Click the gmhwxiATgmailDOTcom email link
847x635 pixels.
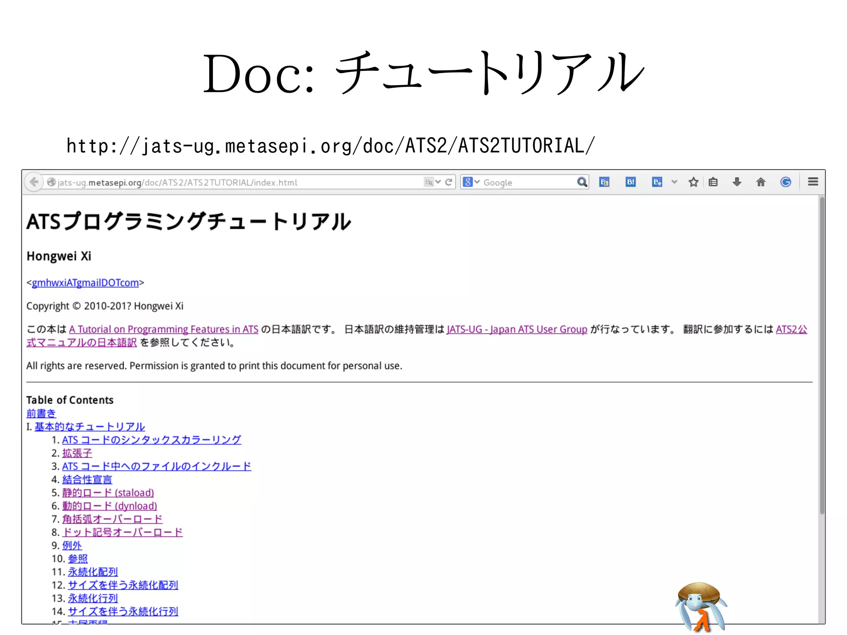pos(85,283)
